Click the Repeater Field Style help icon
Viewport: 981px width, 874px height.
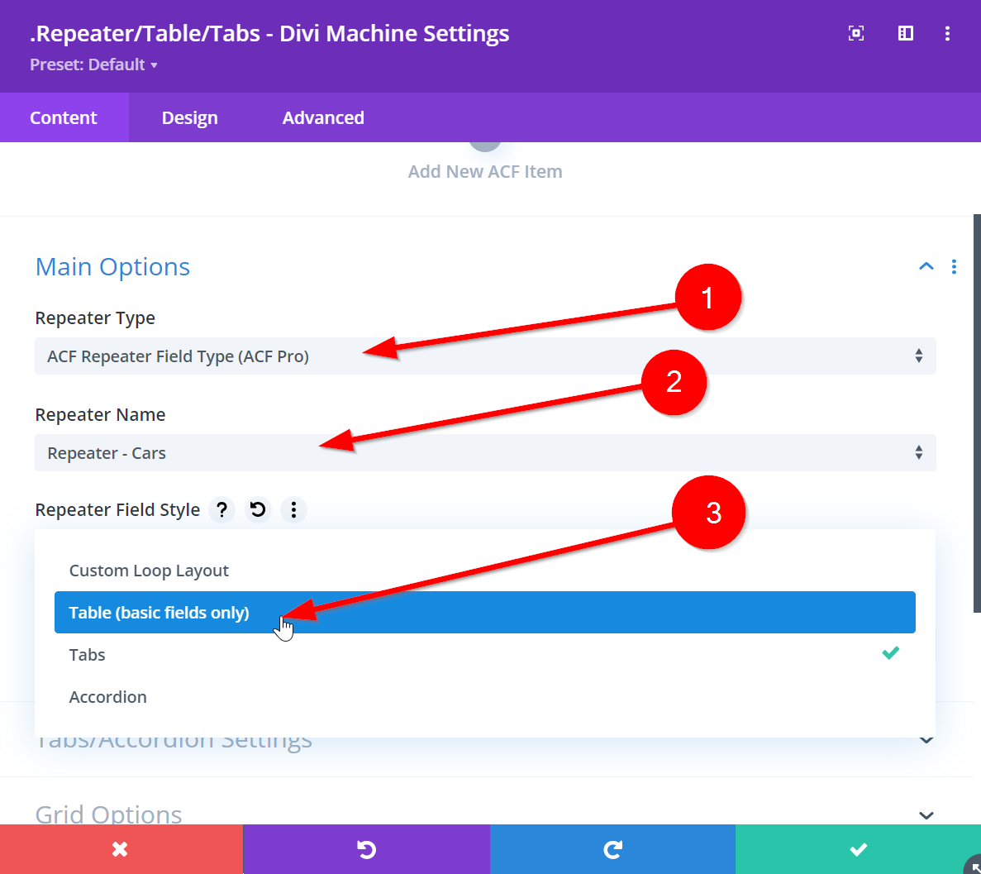[221, 509]
